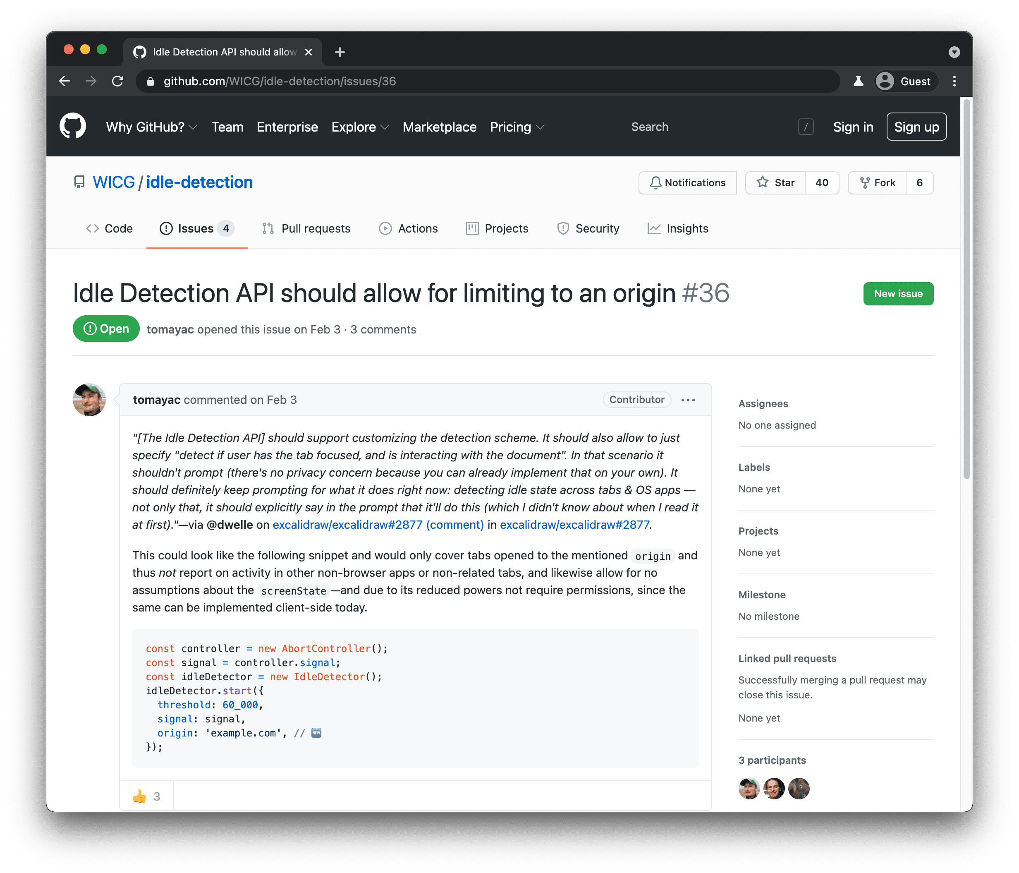
Task: Click the Notifications bell icon
Action: [x=655, y=183]
